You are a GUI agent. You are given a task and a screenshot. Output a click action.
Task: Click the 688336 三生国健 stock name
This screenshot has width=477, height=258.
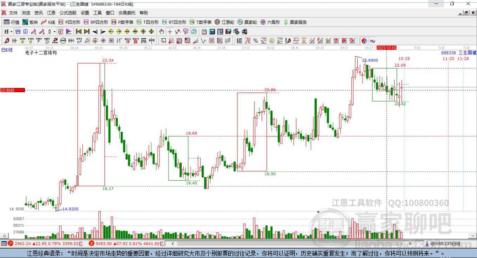point(459,53)
